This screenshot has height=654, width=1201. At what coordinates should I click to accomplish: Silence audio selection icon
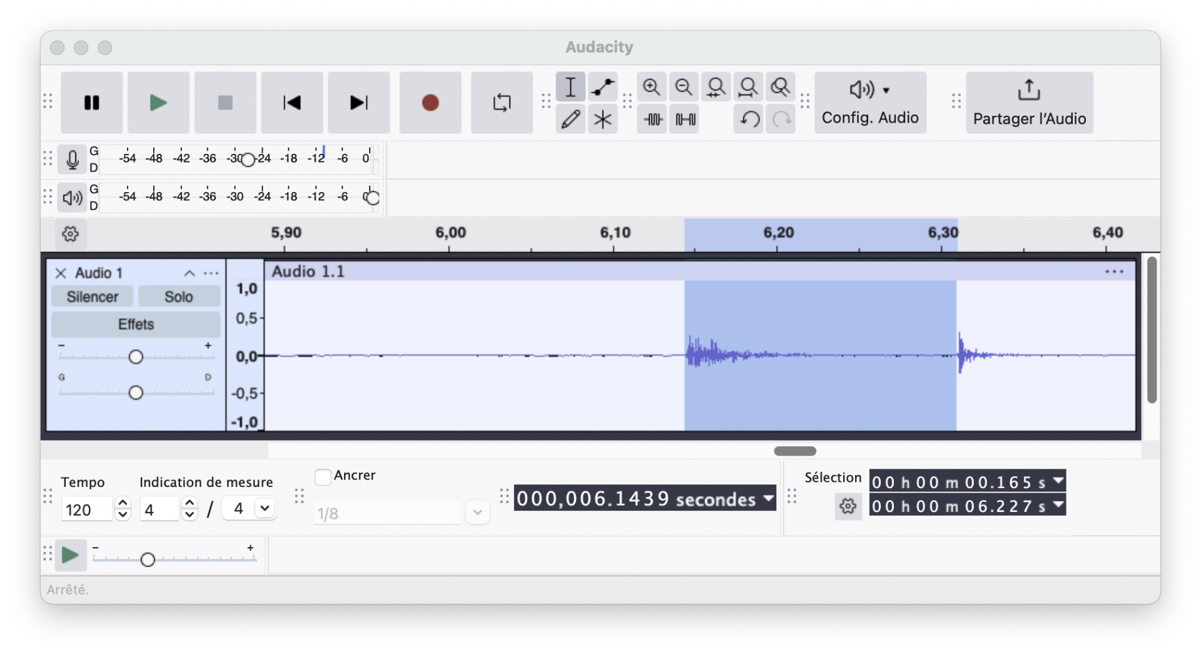point(684,119)
